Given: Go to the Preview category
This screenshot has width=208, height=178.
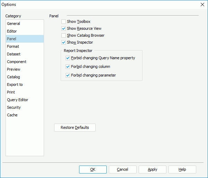Looking at the screenshot, I should click(x=25, y=69).
